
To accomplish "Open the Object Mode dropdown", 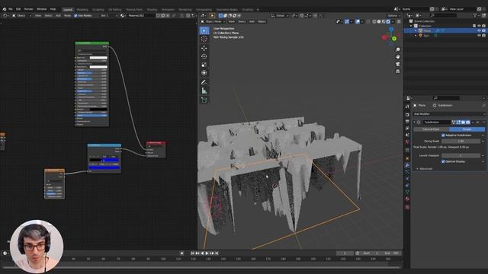I will (213, 21).
